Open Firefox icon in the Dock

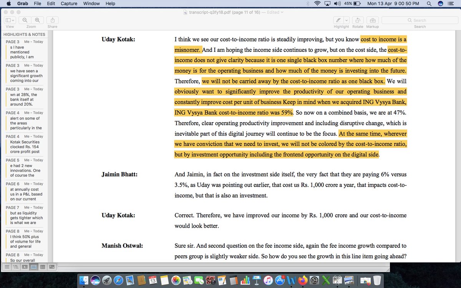tap(303, 280)
